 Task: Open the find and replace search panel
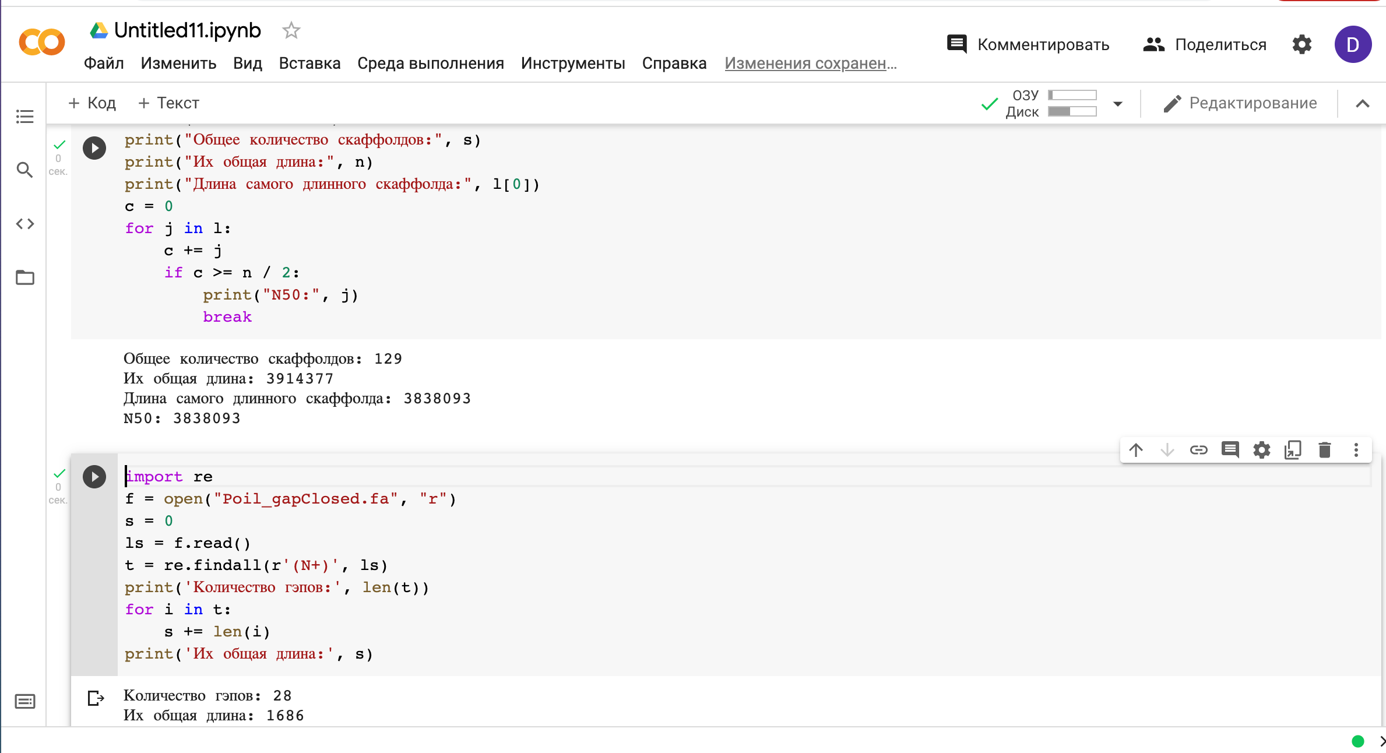tap(24, 170)
